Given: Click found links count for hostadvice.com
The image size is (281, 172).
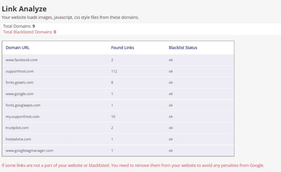Looking at the screenshot, I should coord(112,139).
